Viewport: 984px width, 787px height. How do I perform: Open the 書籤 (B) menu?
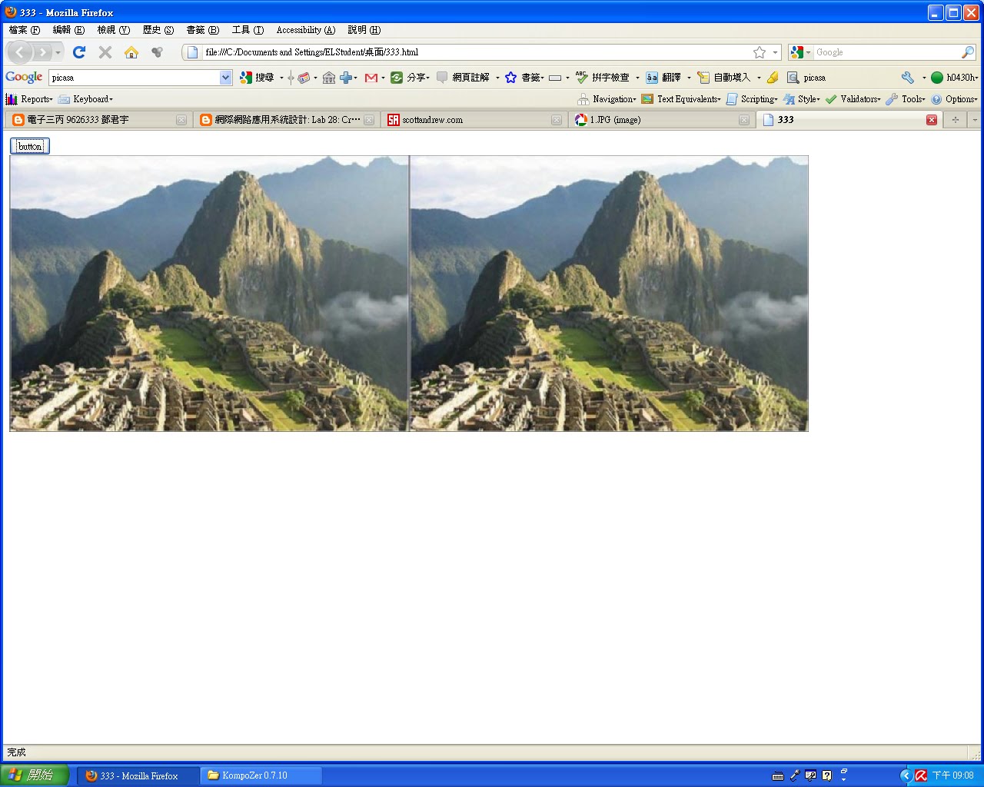click(203, 30)
